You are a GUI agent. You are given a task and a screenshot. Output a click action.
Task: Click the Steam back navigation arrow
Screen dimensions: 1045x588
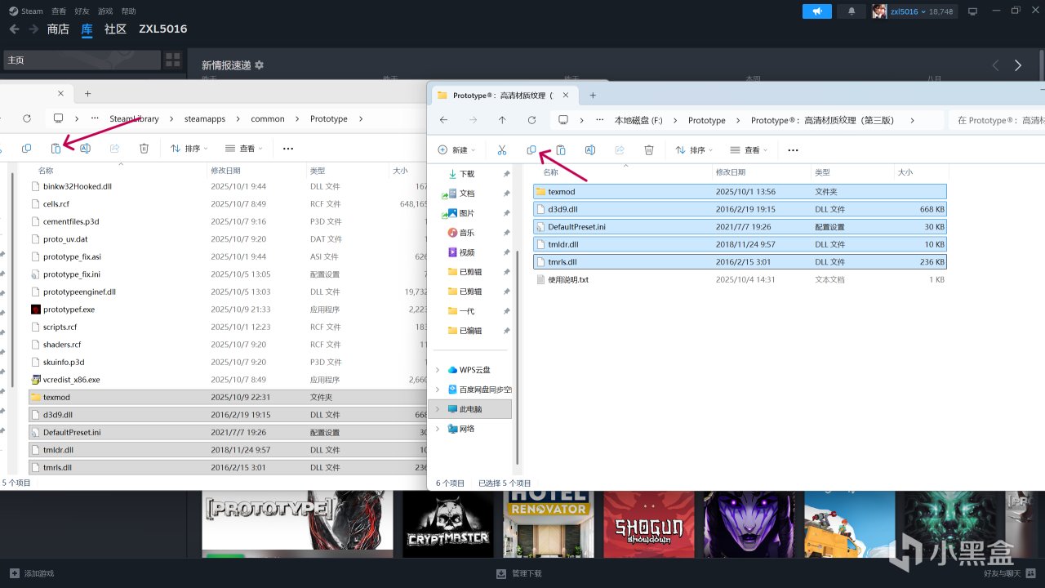pos(14,29)
